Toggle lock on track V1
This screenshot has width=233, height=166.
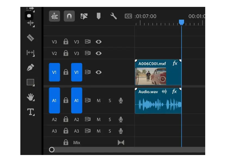coord(66,72)
